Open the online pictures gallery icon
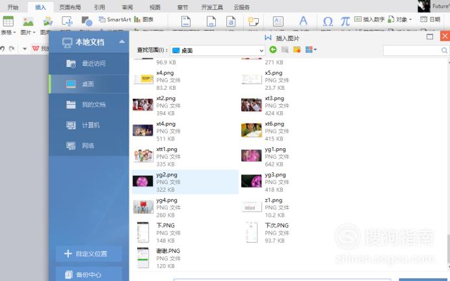 [47, 21]
